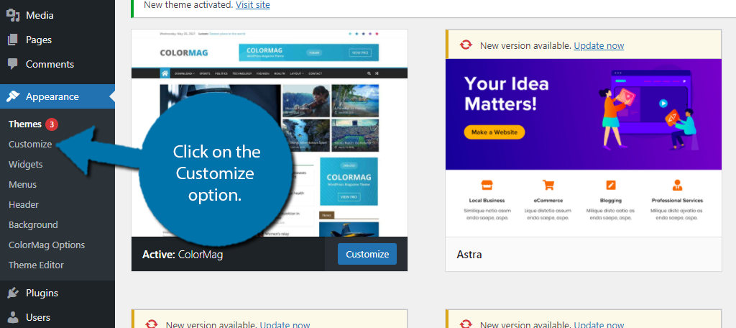Click the Media camera-music icon
The width and height of the screenshot is (736, 328).
13,15
